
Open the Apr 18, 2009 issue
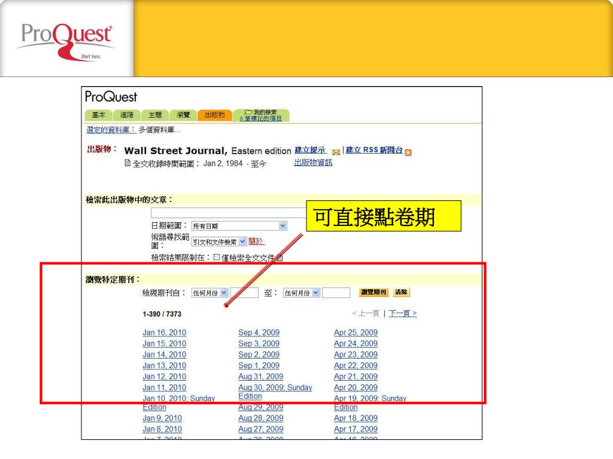356,418
